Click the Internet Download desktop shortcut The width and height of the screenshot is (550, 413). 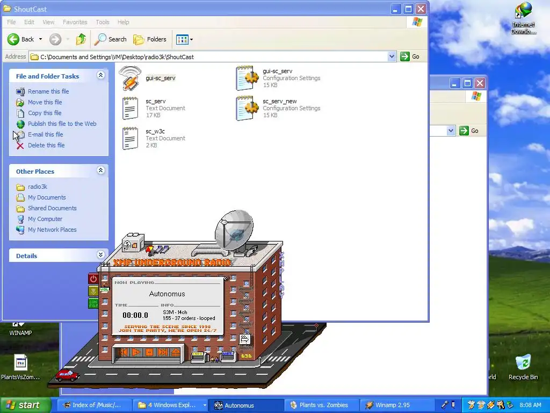point(523,18)
